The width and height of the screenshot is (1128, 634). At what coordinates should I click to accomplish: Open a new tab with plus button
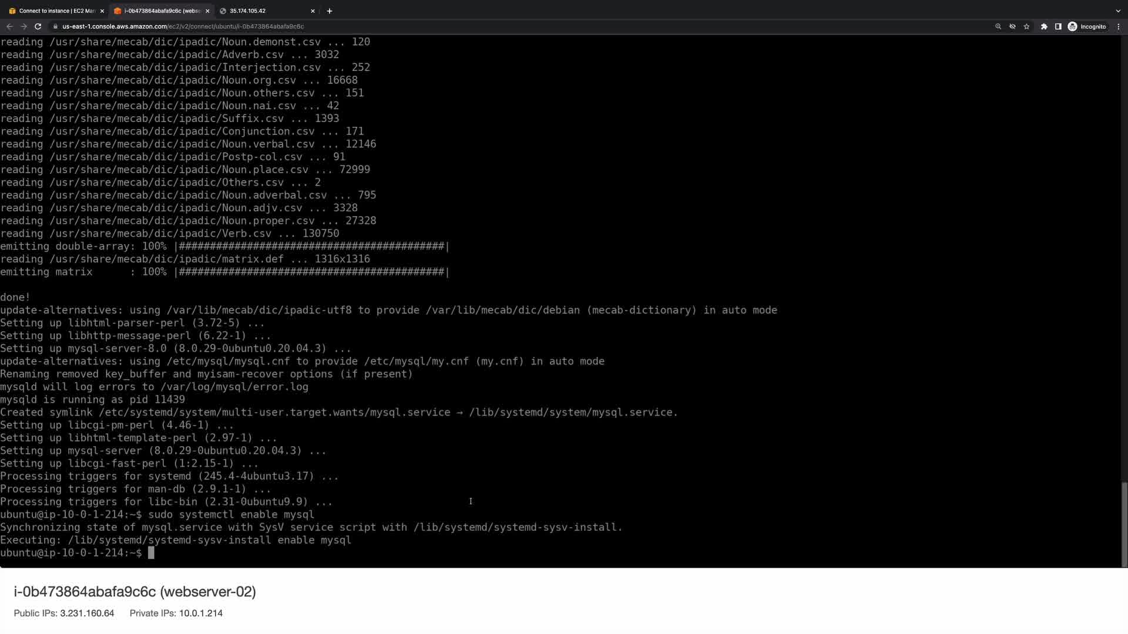pos(330,11)
